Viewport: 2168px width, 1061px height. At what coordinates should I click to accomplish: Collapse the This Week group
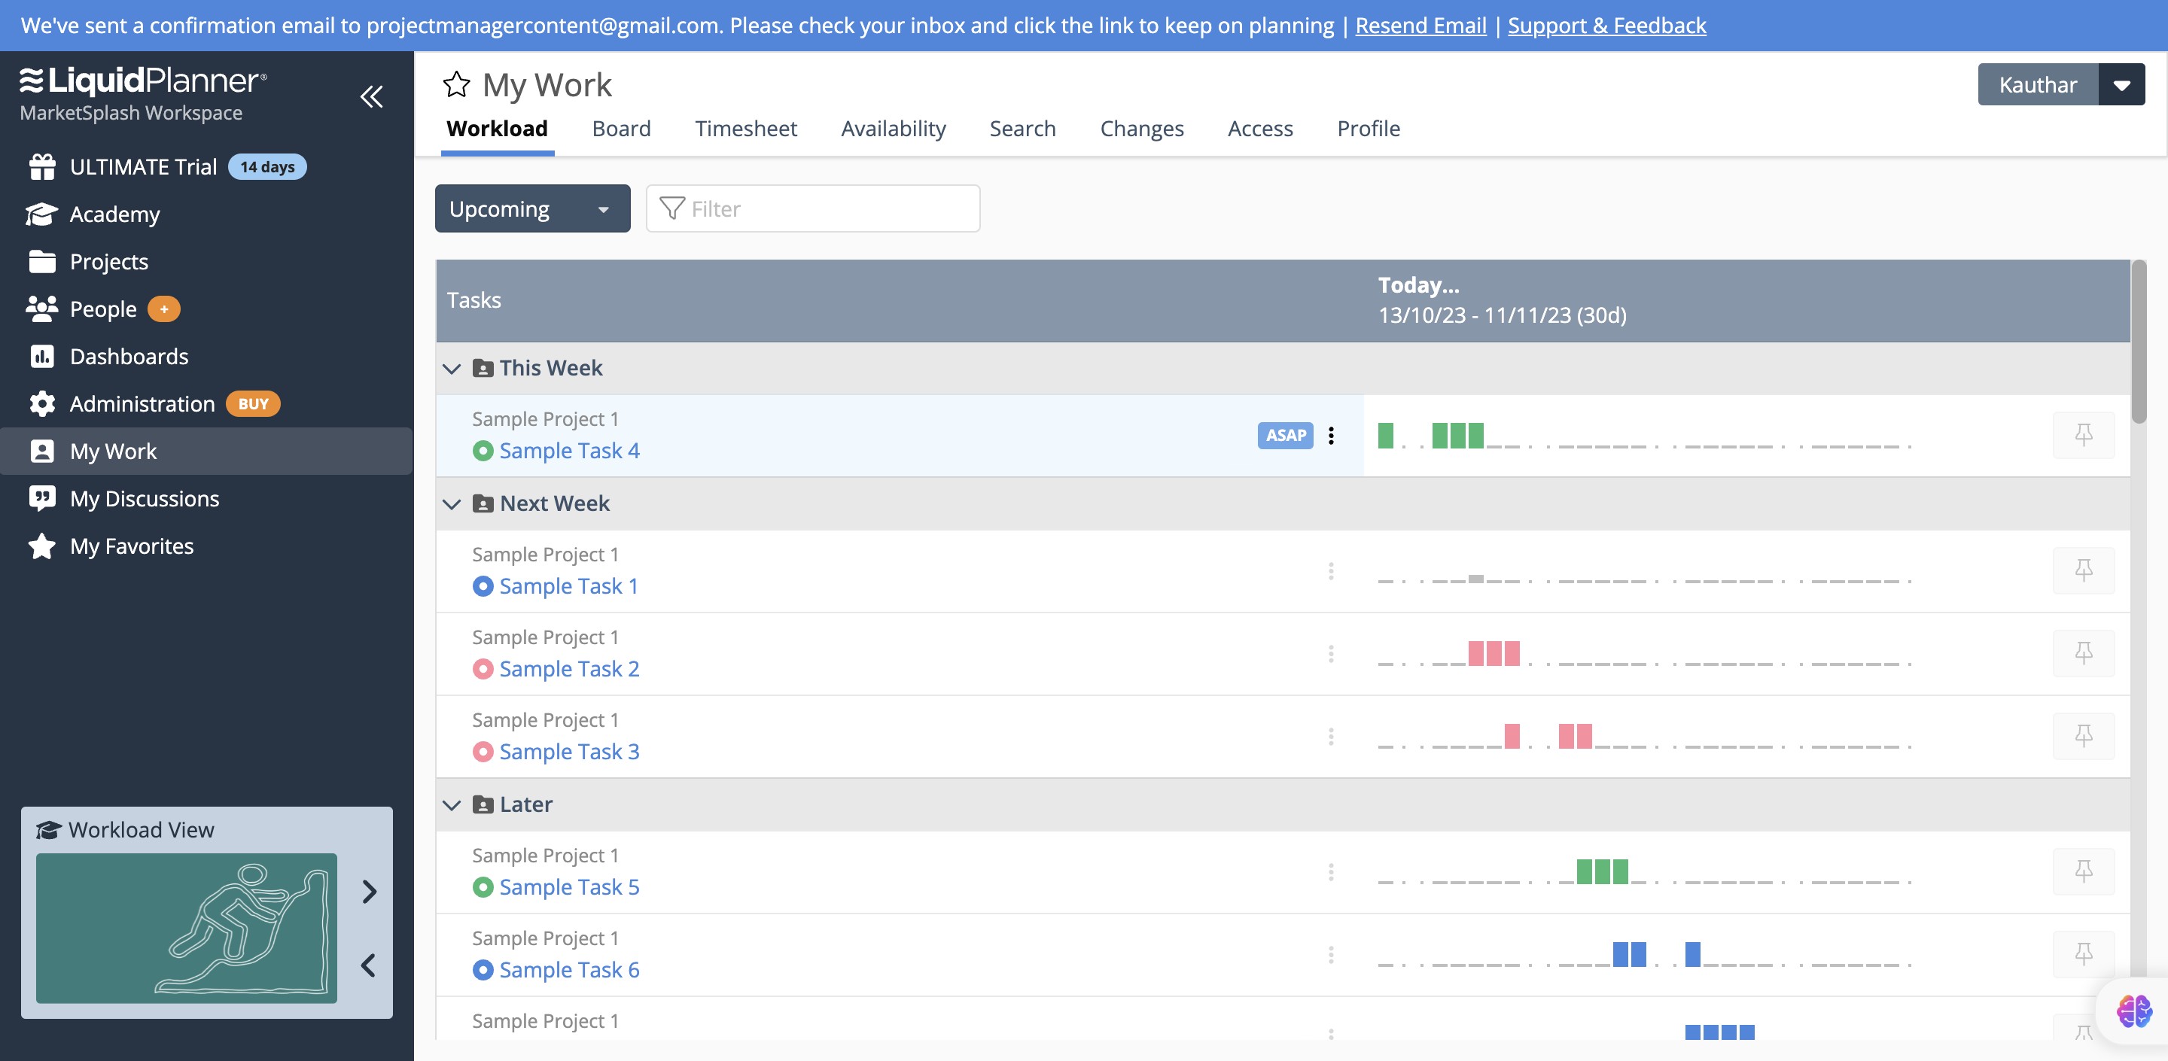click(x=452, y=369)
